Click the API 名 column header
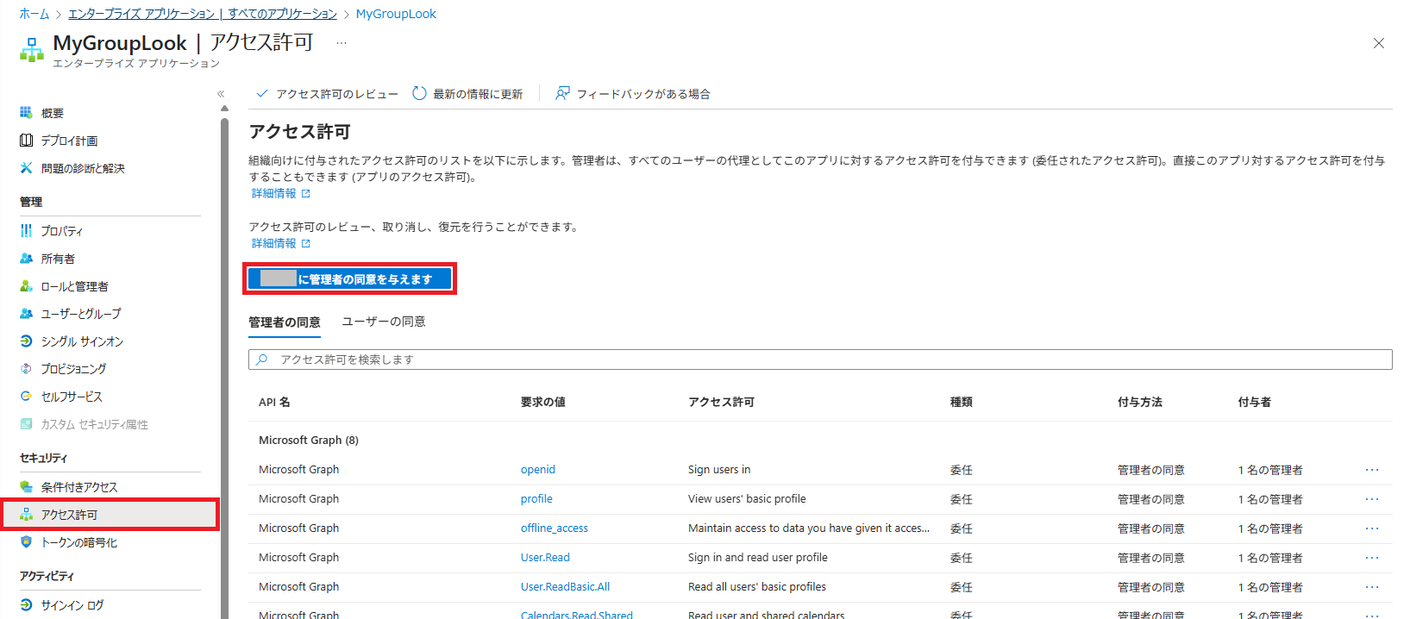The image size is (1410, 619). click(274, 402)
